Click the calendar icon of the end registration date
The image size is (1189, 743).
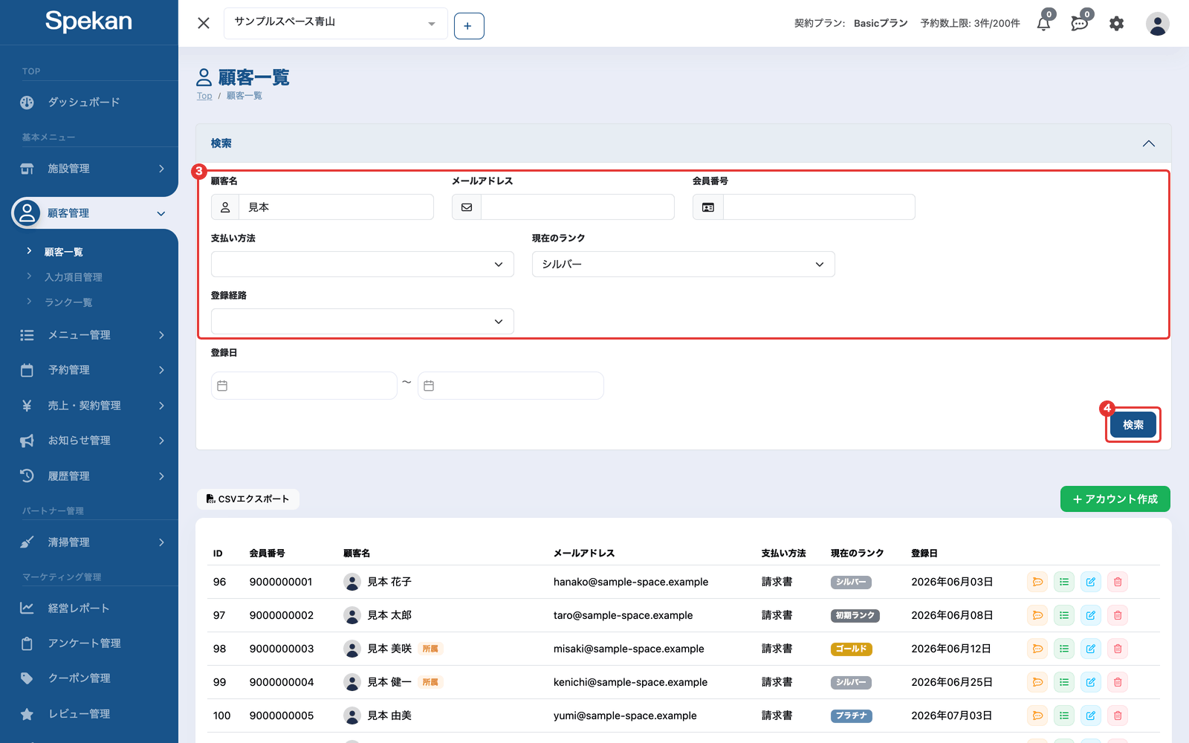[429, 386]
